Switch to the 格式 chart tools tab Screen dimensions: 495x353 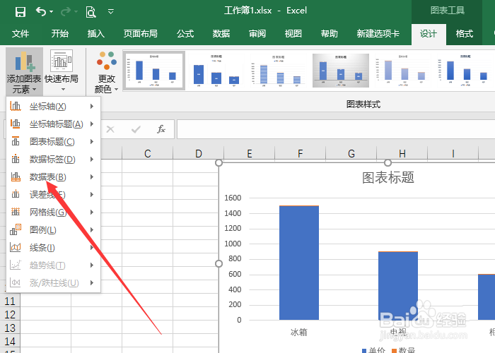click(465, 34)
